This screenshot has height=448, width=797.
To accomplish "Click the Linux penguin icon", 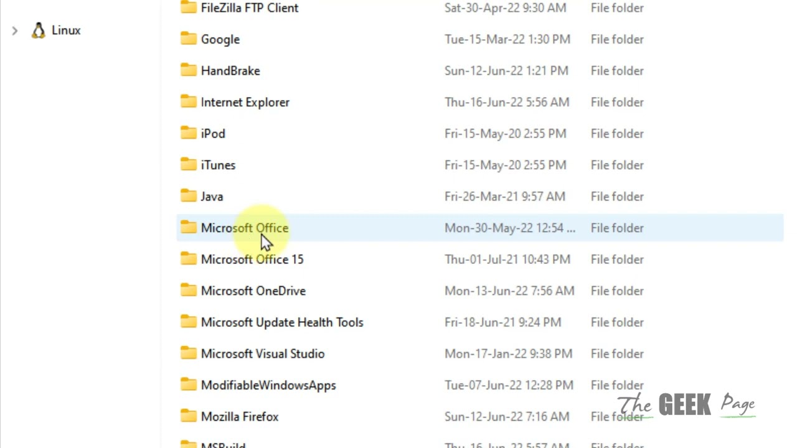I will (39, 30).
